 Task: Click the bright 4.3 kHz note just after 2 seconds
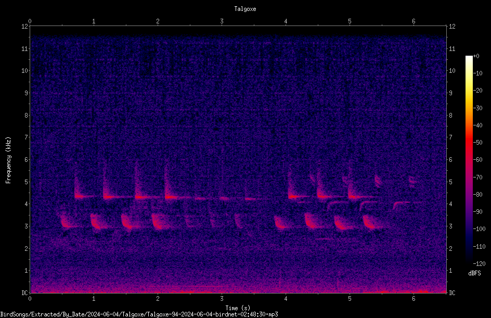(x=171, y=197)
